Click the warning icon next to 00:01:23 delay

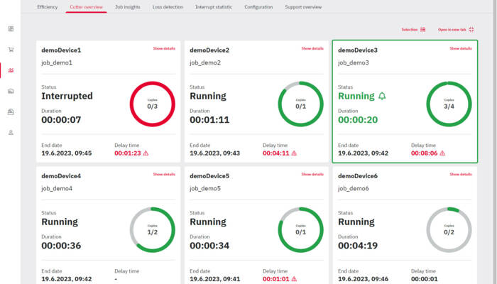point(146,153)
